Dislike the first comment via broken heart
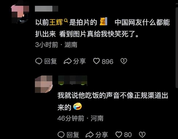 coord(124,61)
